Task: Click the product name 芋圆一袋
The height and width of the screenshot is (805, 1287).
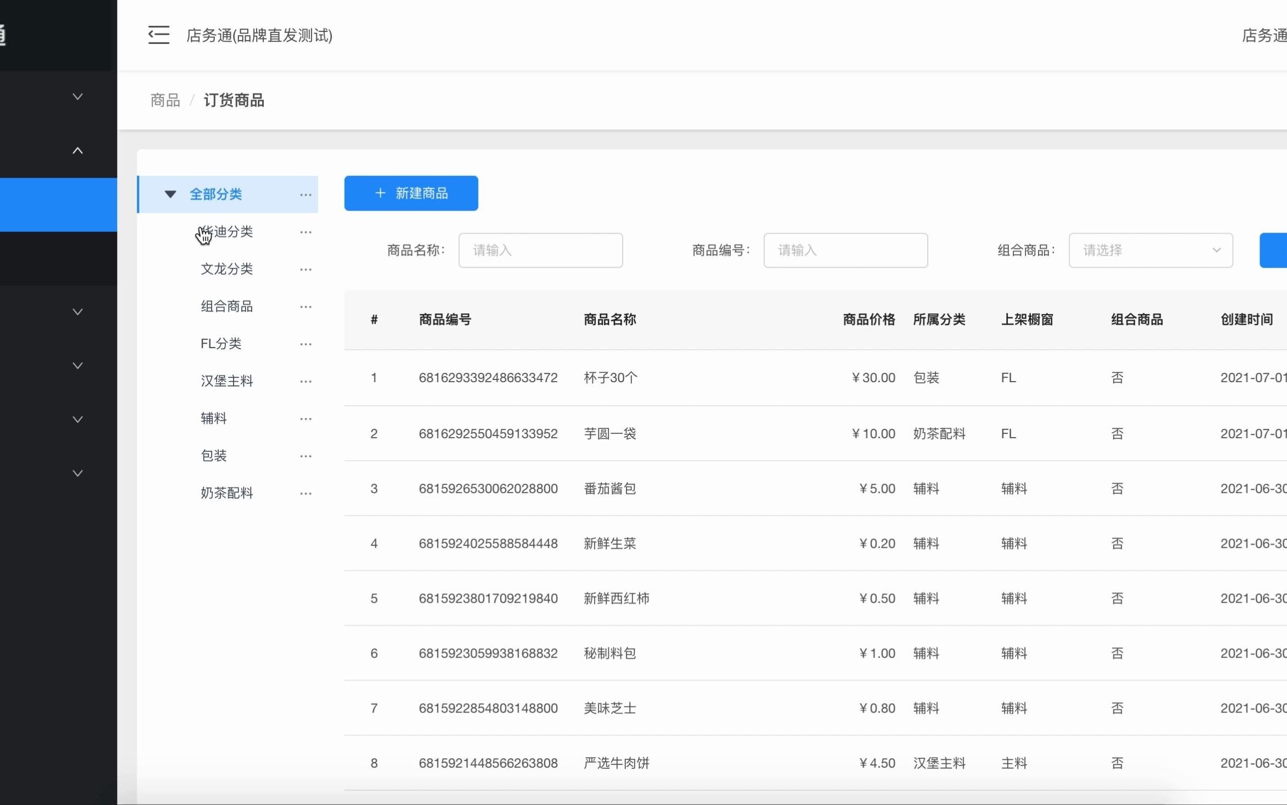Action: click(x=610, y=434)
